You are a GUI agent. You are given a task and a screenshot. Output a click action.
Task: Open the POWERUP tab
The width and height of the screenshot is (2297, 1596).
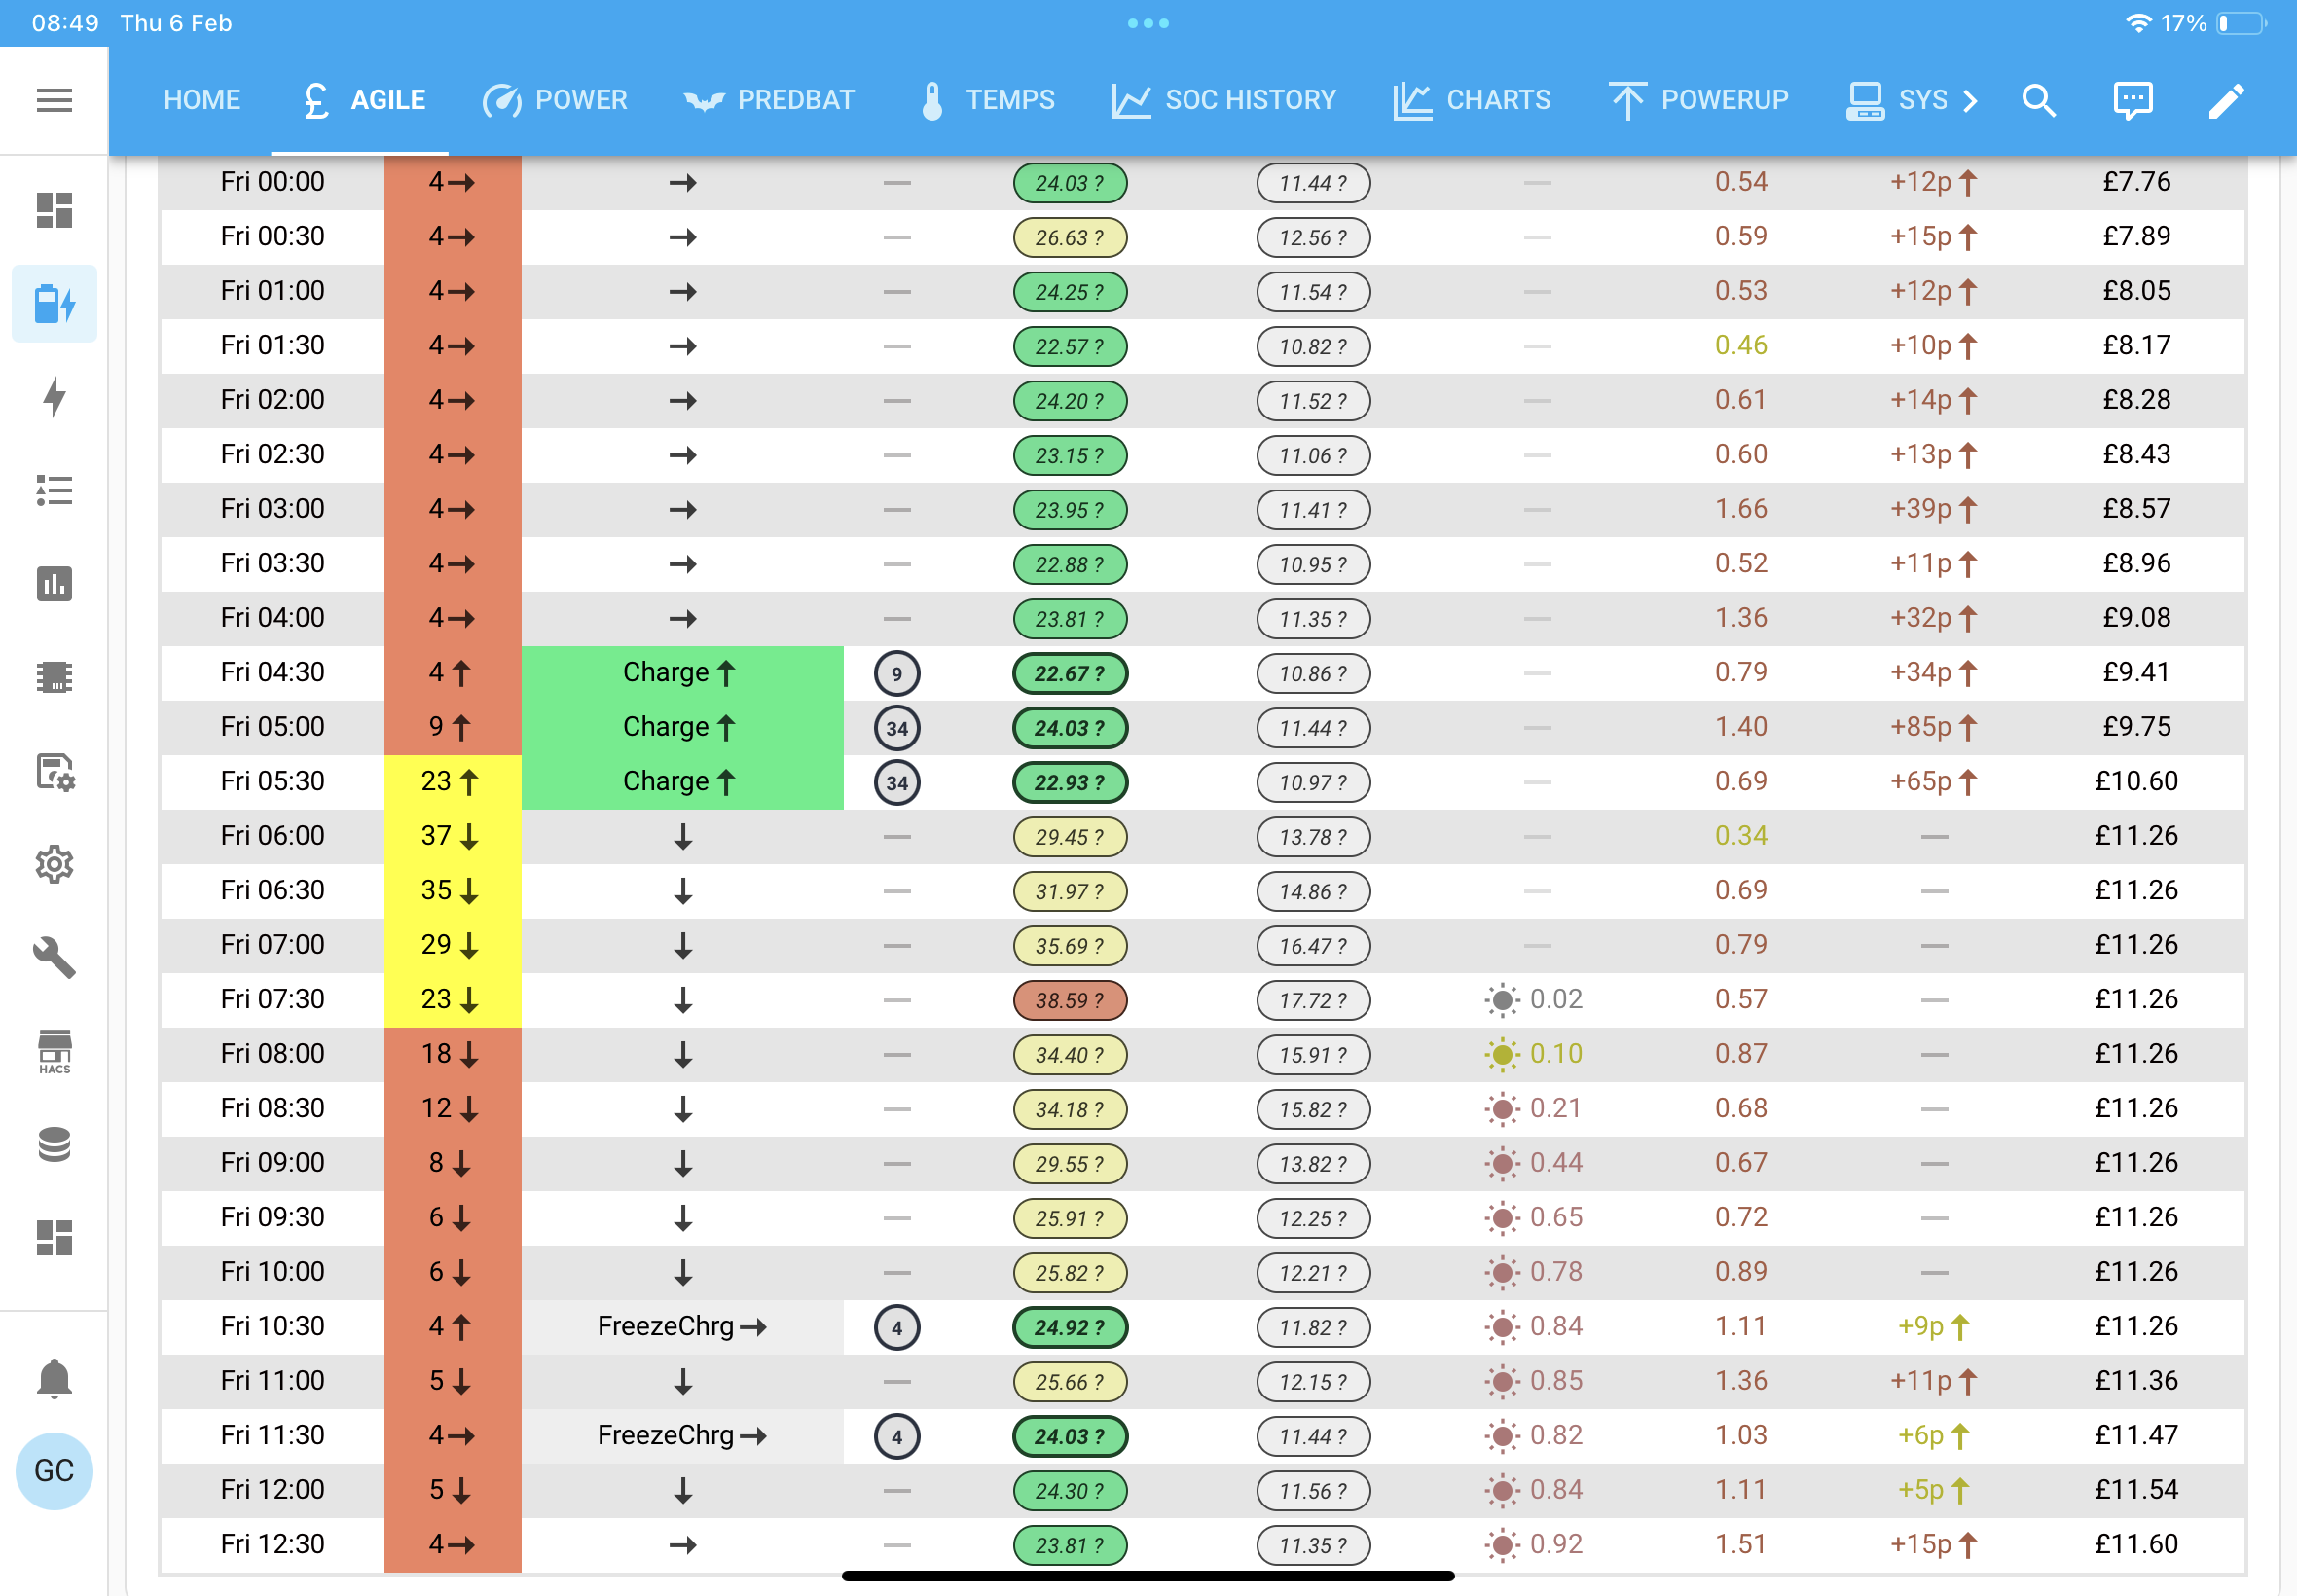click(1698, 100)
